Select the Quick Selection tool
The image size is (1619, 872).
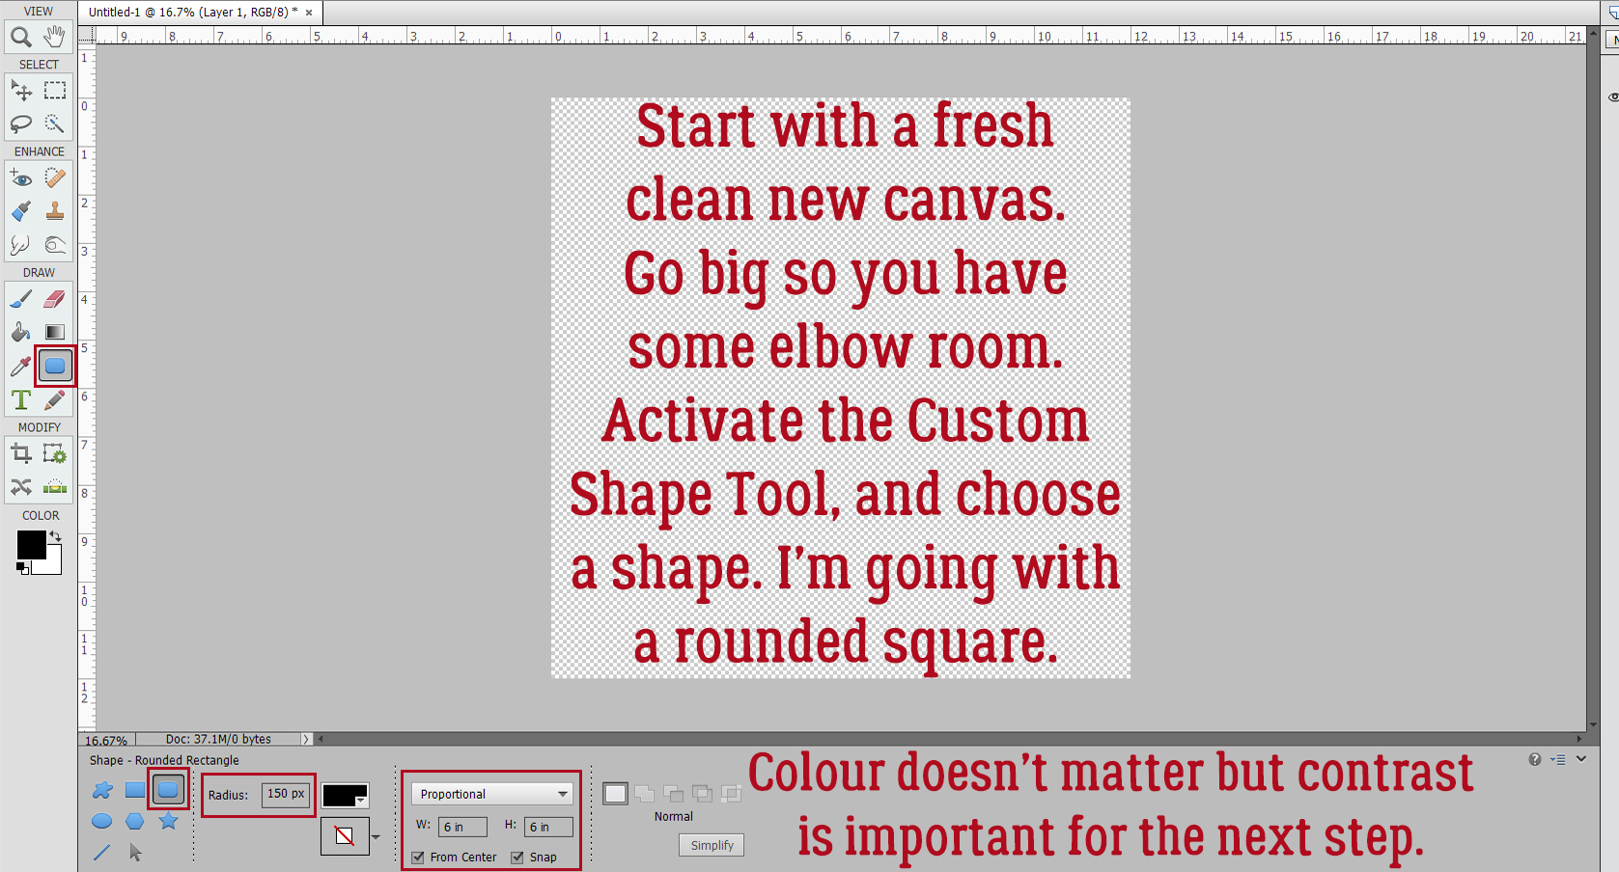pos(55,123)
